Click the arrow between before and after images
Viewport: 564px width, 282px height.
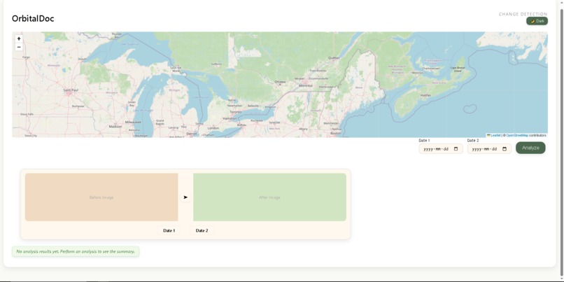pyautogui.click(x=185, y=197)
